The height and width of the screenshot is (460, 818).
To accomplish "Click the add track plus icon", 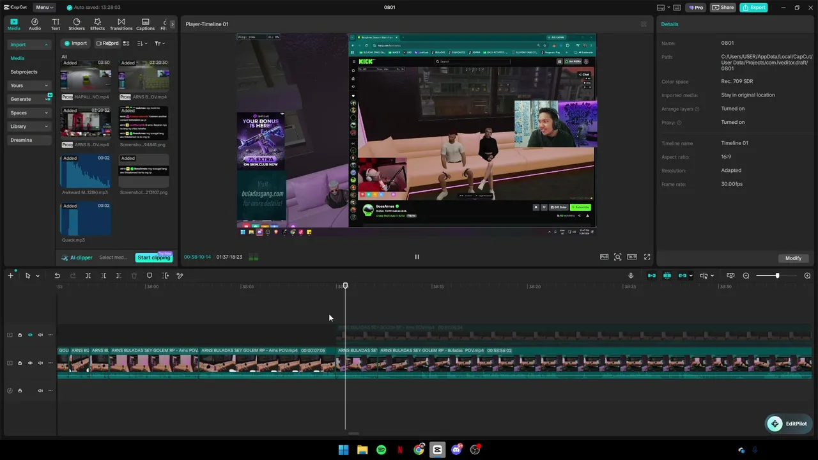I will tap(10, 275).
